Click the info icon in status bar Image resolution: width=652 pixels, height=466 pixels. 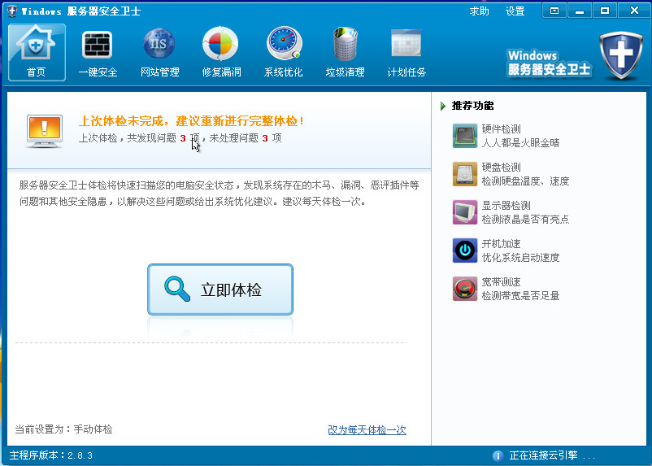(498, 455)
